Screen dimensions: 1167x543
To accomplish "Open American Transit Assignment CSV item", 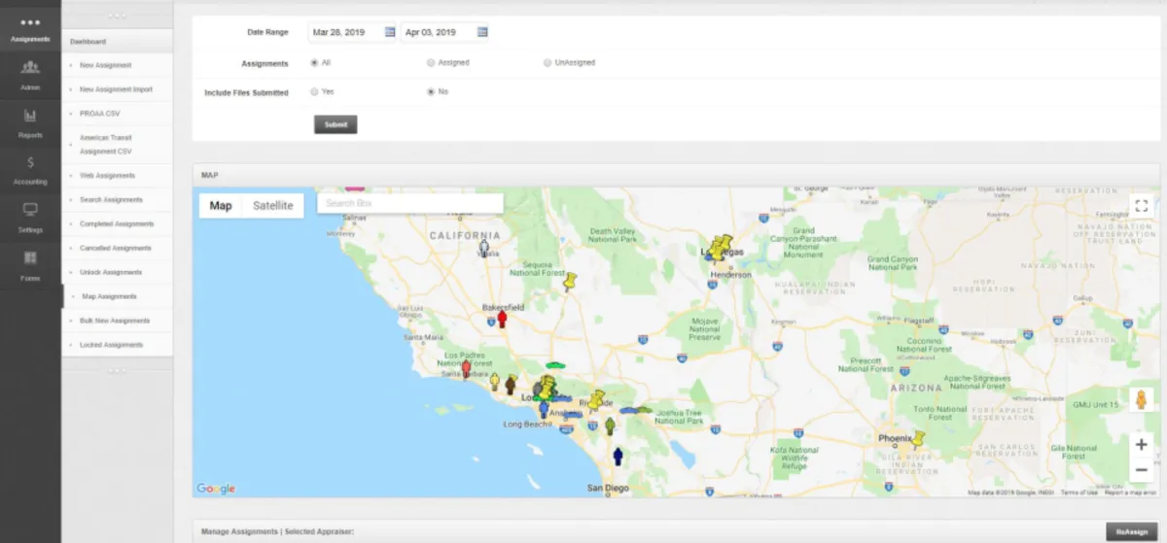I will pyautogui.click(x=118, y=145).
